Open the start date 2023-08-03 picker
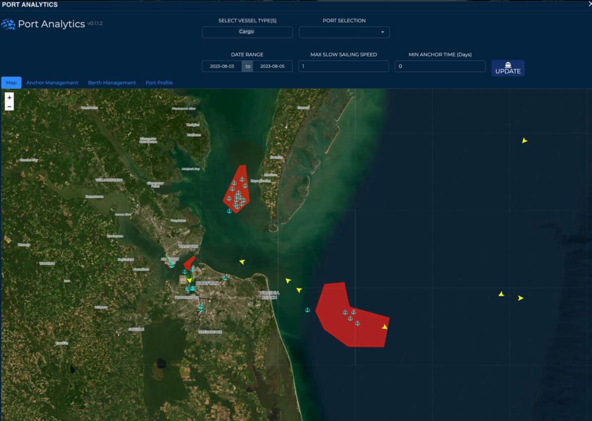This screenshot has height=421, width=592. point(221,67)
